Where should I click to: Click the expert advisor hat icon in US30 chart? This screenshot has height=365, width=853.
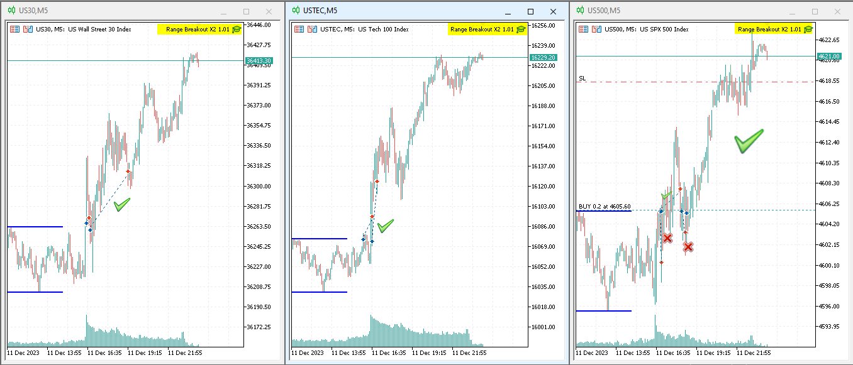(x=237, y=29)
